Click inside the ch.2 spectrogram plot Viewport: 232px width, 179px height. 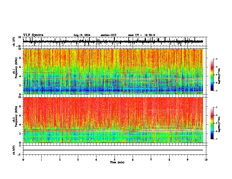tap(113, 120)
